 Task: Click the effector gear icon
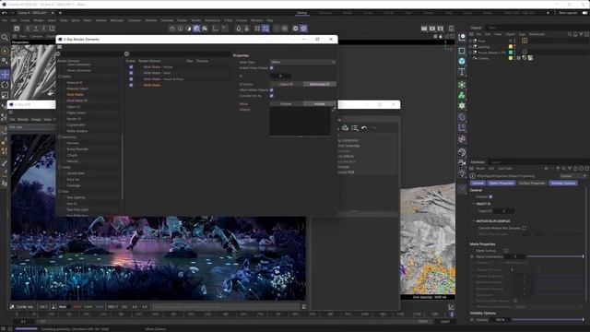462,106
